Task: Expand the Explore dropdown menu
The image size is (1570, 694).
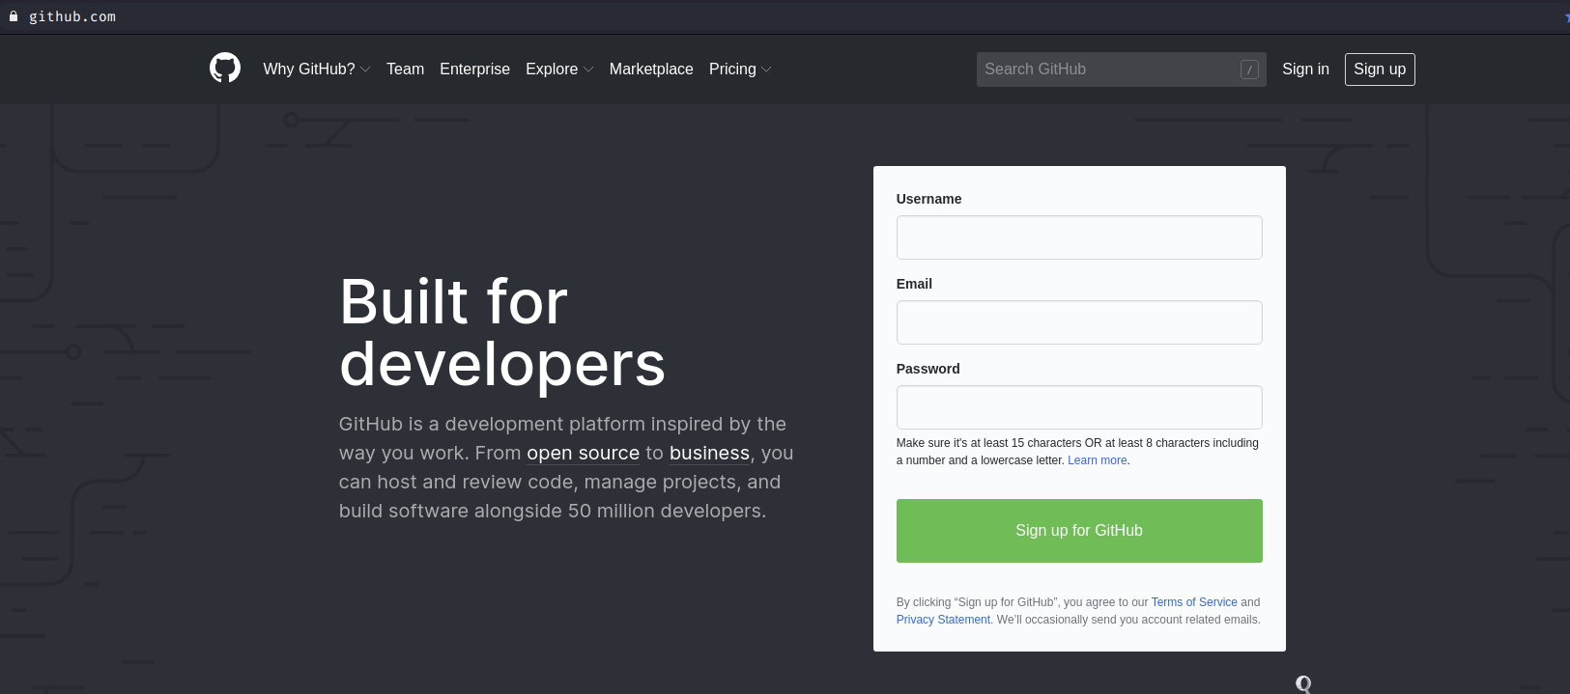Action: 559,69
